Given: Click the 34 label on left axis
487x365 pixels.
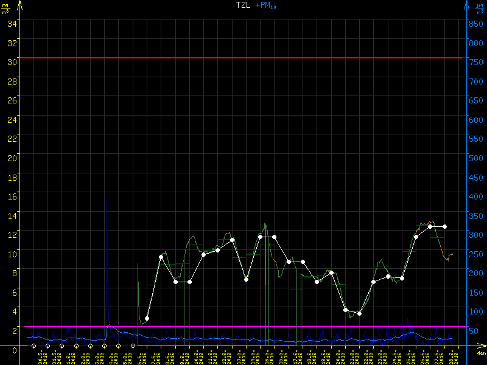Looking at the screenshot, I should point(12,24).
